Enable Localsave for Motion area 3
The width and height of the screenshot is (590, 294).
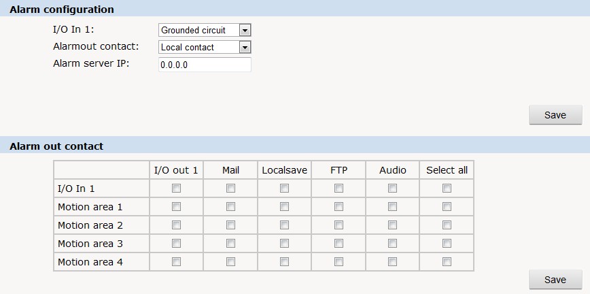284,244
